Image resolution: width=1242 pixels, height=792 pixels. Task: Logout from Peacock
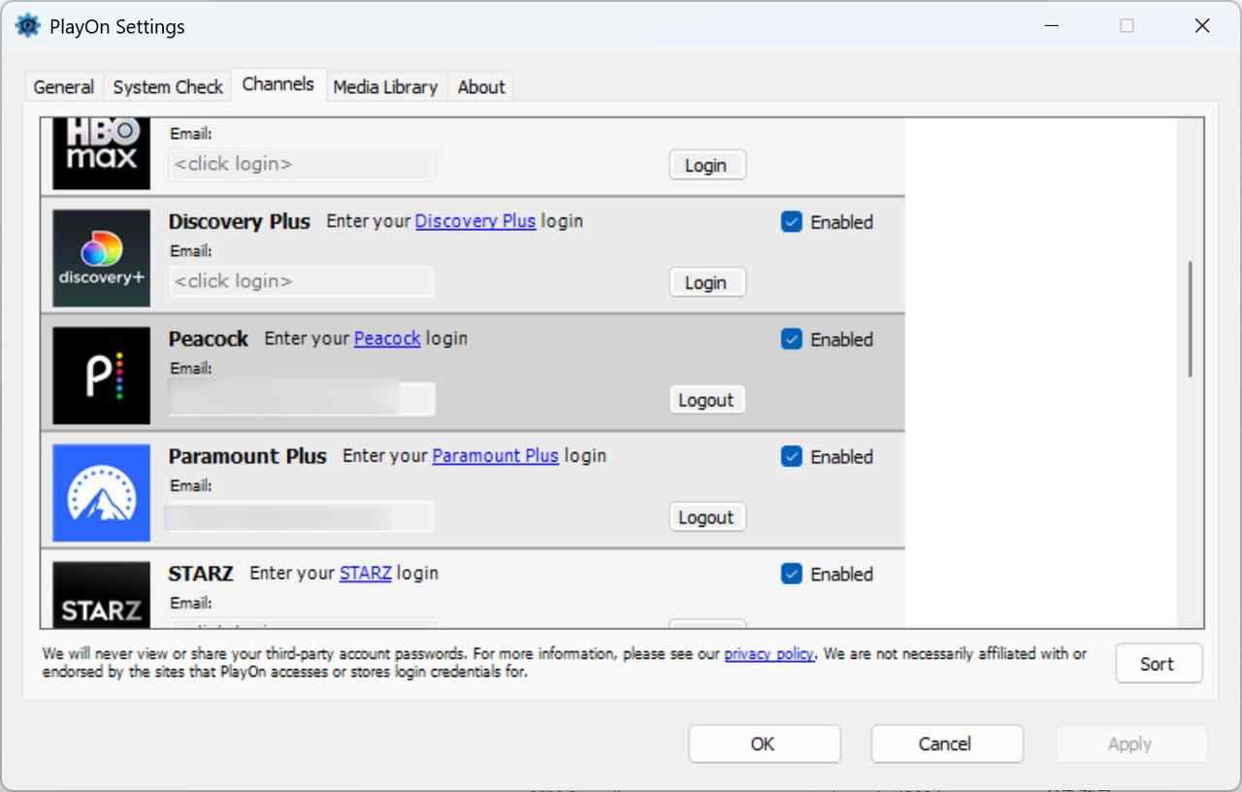[x=706, y=399]
